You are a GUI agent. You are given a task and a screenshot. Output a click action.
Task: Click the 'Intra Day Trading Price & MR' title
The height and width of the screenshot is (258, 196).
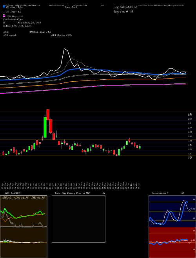tap(72, 193)
